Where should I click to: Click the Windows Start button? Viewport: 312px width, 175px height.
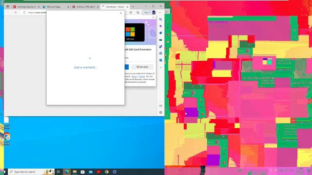coord(5,172)
